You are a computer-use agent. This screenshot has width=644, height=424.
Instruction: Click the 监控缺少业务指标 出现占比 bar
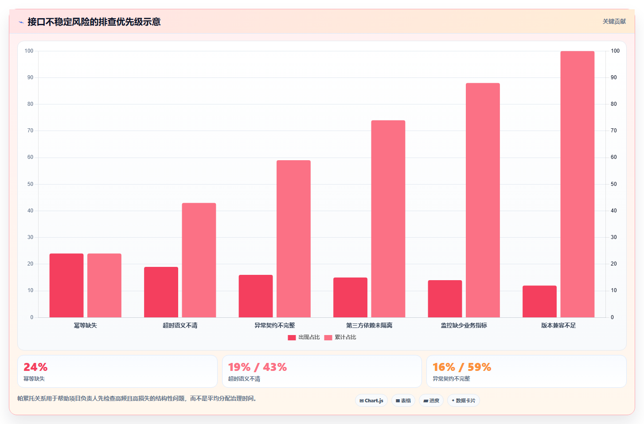pos(445,299)
